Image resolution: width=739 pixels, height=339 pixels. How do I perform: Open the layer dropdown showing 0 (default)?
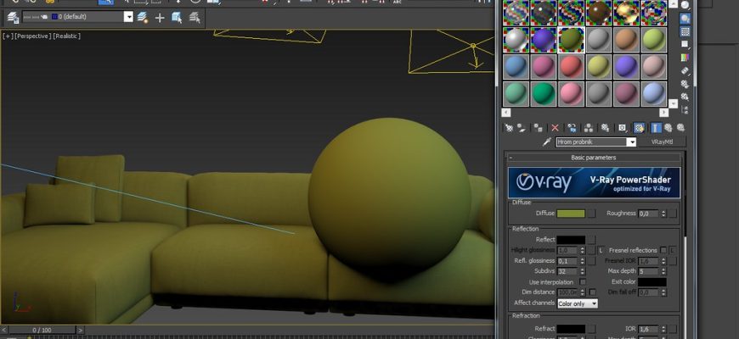[x=128, y=17]
